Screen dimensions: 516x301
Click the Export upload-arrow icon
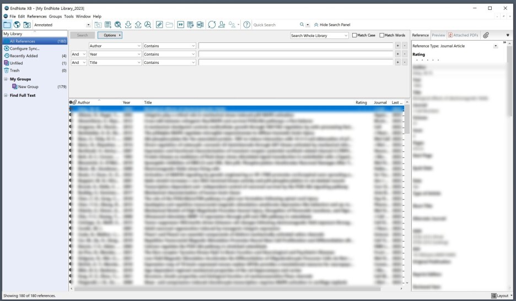coord(138,25)
